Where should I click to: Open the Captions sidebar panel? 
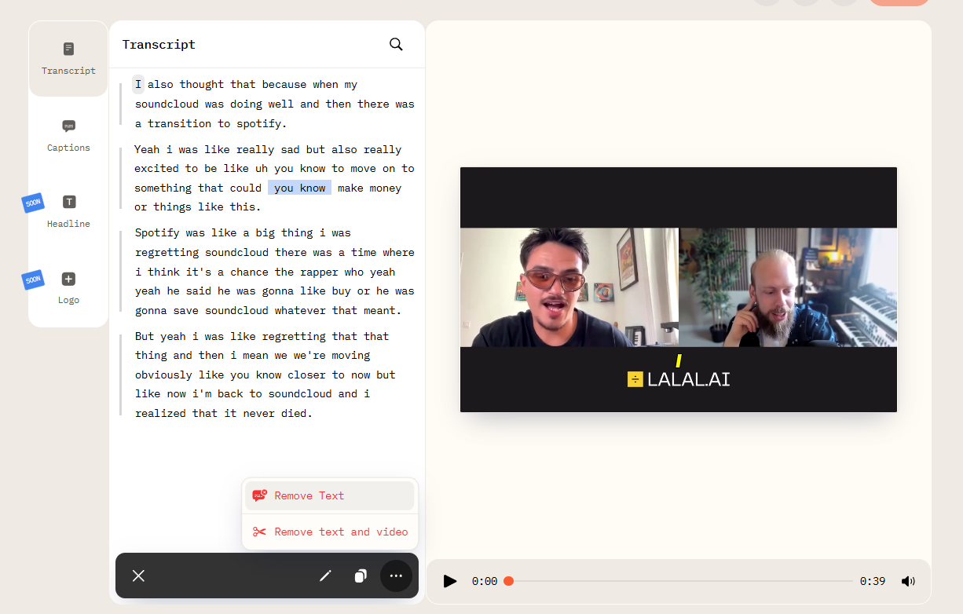(x=68, y=135)
